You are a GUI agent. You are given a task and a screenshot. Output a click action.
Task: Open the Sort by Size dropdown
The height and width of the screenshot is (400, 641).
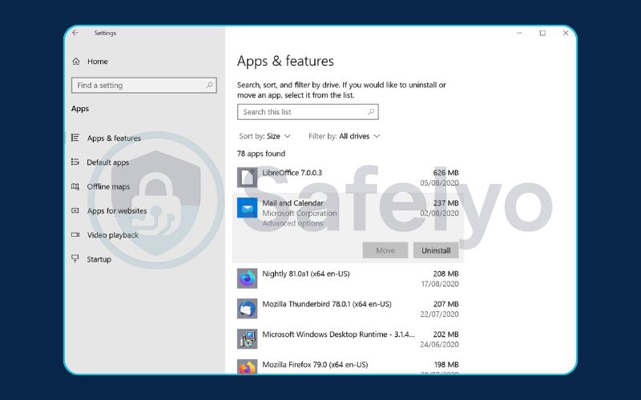coord(277,137)
